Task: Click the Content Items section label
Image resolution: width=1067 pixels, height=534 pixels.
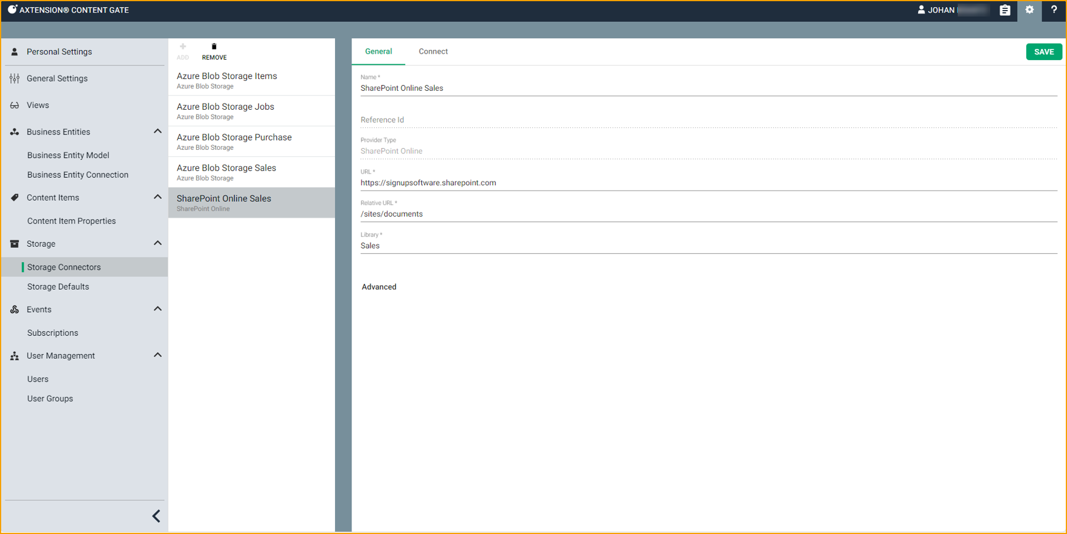Action: point(53,198)
